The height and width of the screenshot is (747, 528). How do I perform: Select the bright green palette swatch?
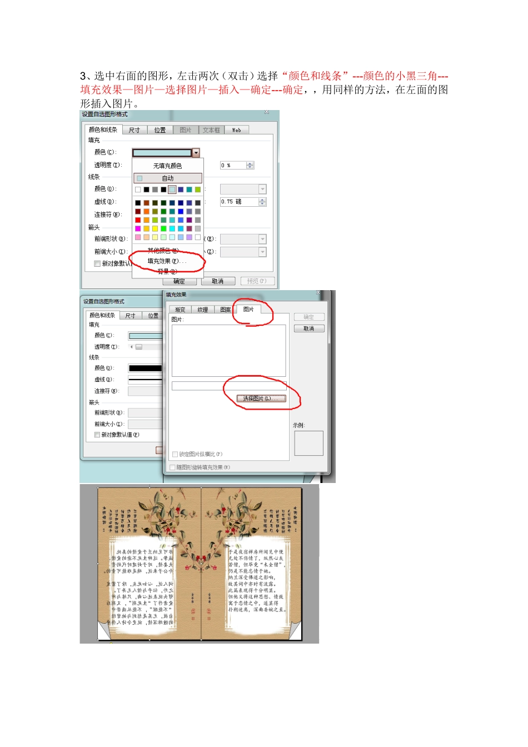(x=163, y=228)
